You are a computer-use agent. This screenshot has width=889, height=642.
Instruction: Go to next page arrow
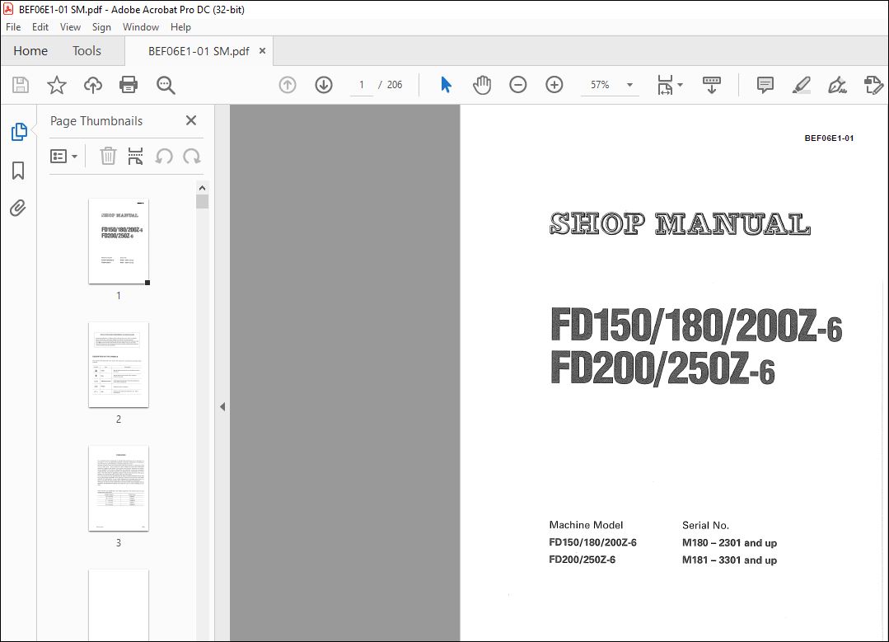(x=324, y=85)
